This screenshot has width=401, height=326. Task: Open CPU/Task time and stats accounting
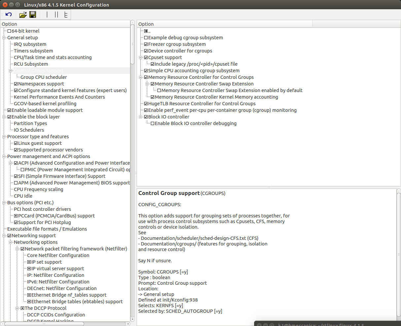[x=53, y=57]
